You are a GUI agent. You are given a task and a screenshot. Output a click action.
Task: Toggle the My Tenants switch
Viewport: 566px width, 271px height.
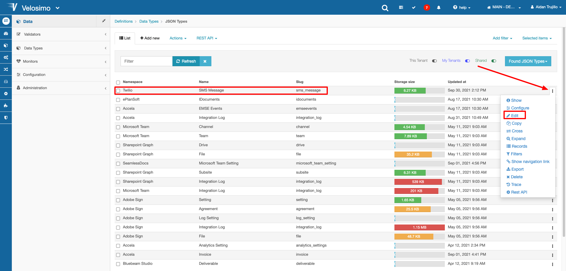468,61
